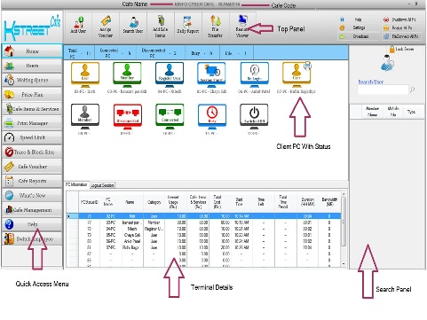Click the Lock Screen padlock icon

(392, 49)
